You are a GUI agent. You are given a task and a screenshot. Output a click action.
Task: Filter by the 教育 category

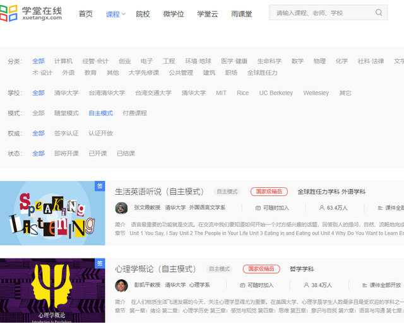point(90,73)
